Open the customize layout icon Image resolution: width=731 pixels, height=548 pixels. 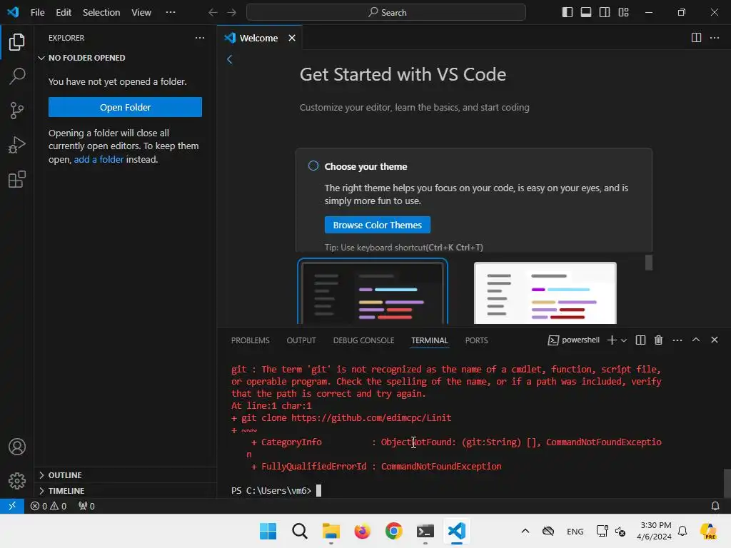[623, 13]
